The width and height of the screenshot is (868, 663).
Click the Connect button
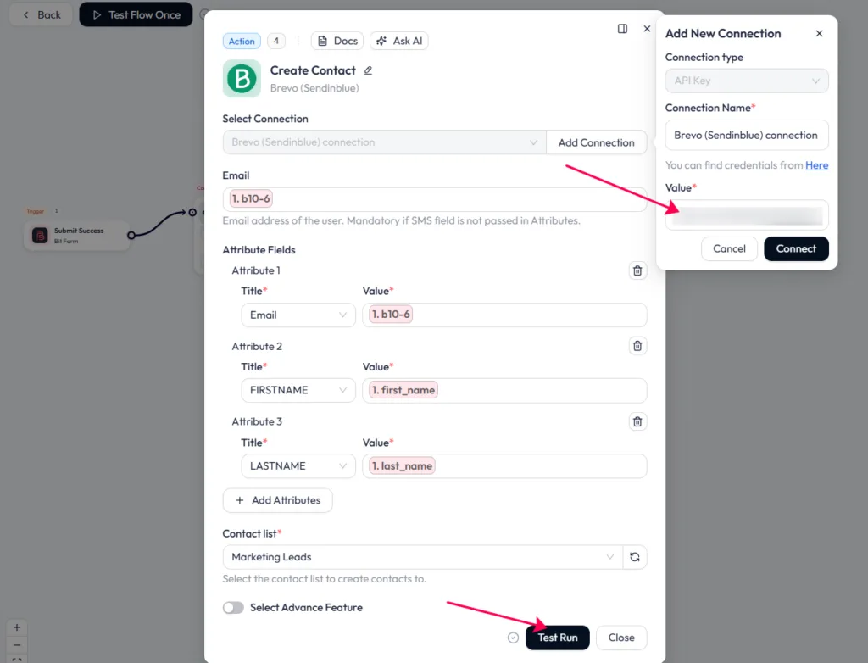796,248
